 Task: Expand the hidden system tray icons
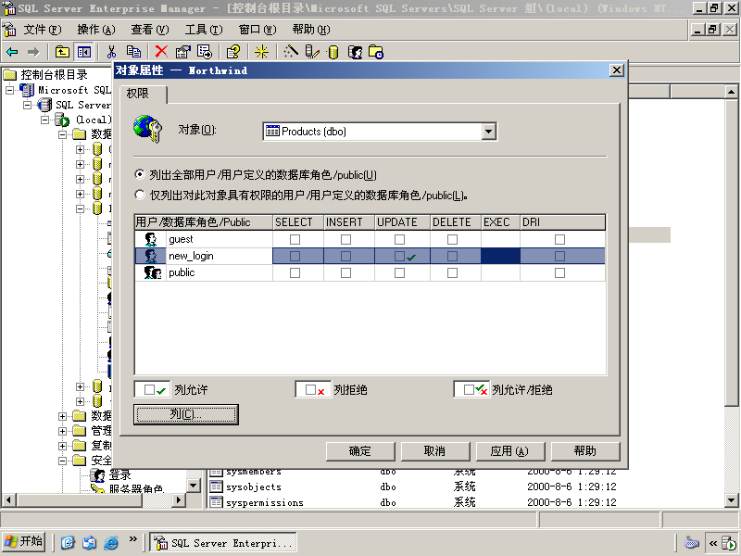712,543
